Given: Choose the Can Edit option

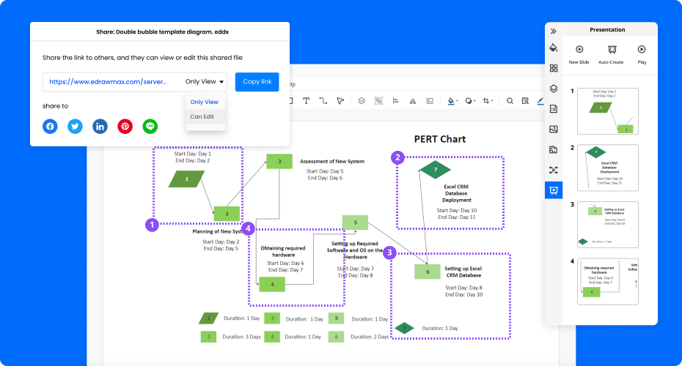Looking at the screenshot, I should (202, 116).
